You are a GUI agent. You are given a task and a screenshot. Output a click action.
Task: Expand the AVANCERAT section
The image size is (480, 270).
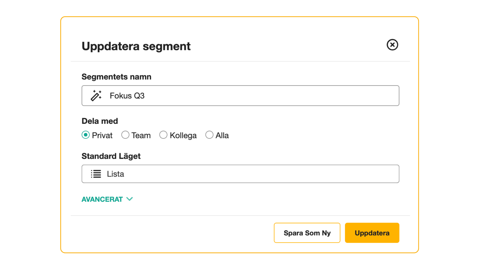tap(107, 199)
